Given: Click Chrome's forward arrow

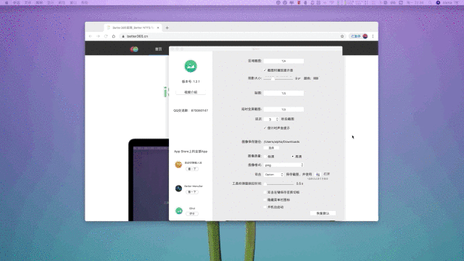Looking at the screenshot, I should [x=98, y=36].
